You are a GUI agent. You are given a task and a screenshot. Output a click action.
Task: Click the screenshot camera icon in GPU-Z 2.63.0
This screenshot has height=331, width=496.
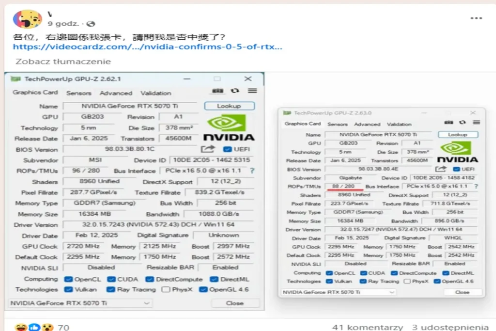tap(449, 123)
